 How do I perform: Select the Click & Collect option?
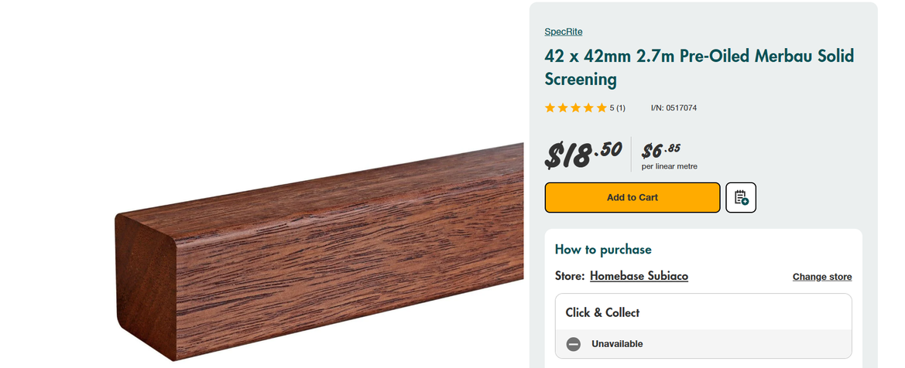point(602,313)
